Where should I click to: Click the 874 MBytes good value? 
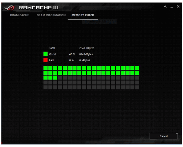pos(86,54)
